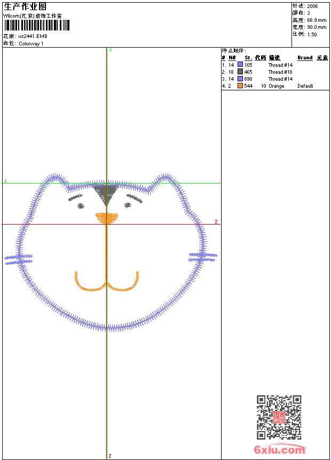The height and width of the screenshot is (460, 331).
Task: Click the 生产作业图 title heading
Action: [25, 6]
